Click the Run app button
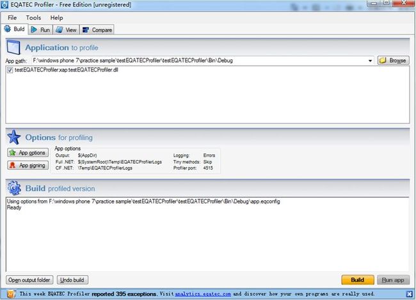This screenshot has height=300, width=416. pos(393,280)
